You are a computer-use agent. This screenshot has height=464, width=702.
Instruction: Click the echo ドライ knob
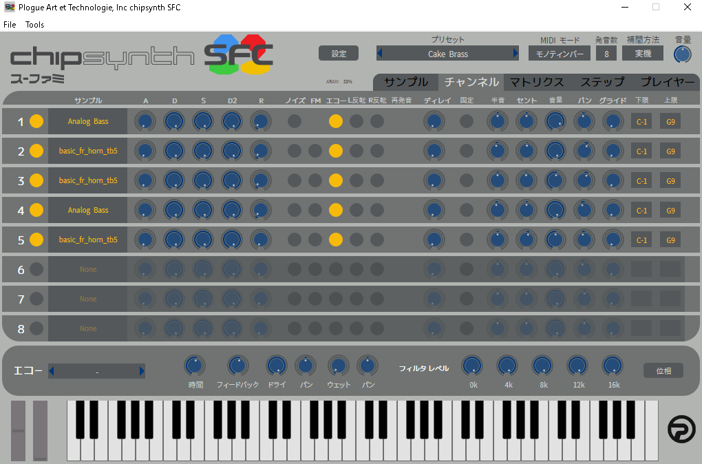pyautogui.click(x=276, y=366)
